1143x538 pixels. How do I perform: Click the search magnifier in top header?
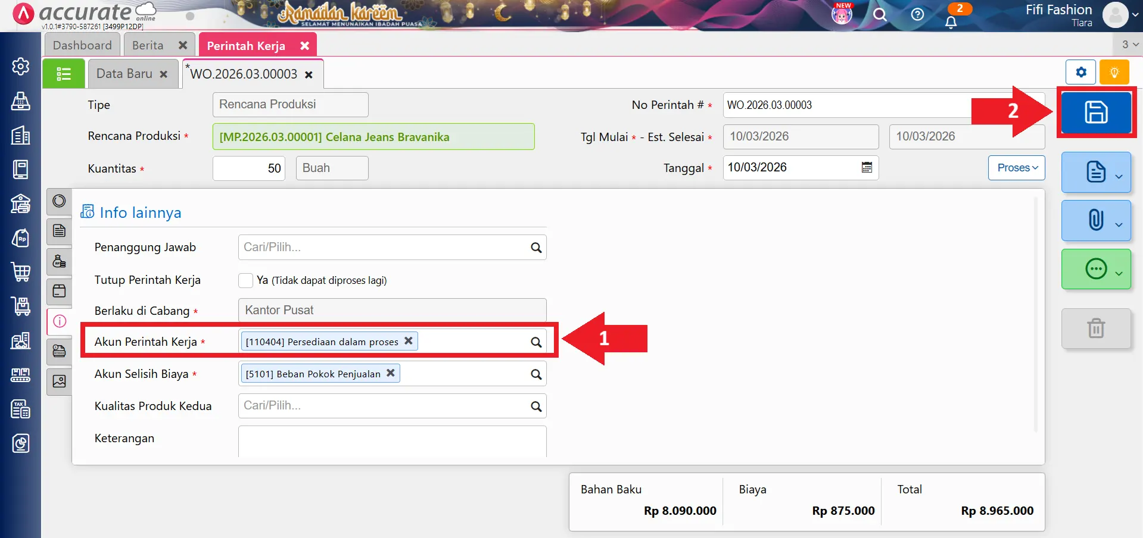coord(880,15)
